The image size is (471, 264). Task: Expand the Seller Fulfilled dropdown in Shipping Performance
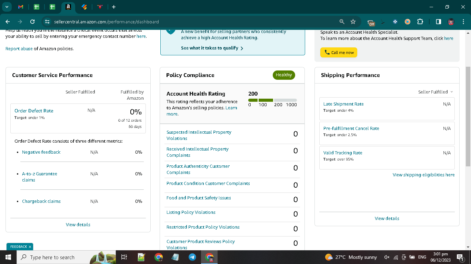(x=435, y=92)
